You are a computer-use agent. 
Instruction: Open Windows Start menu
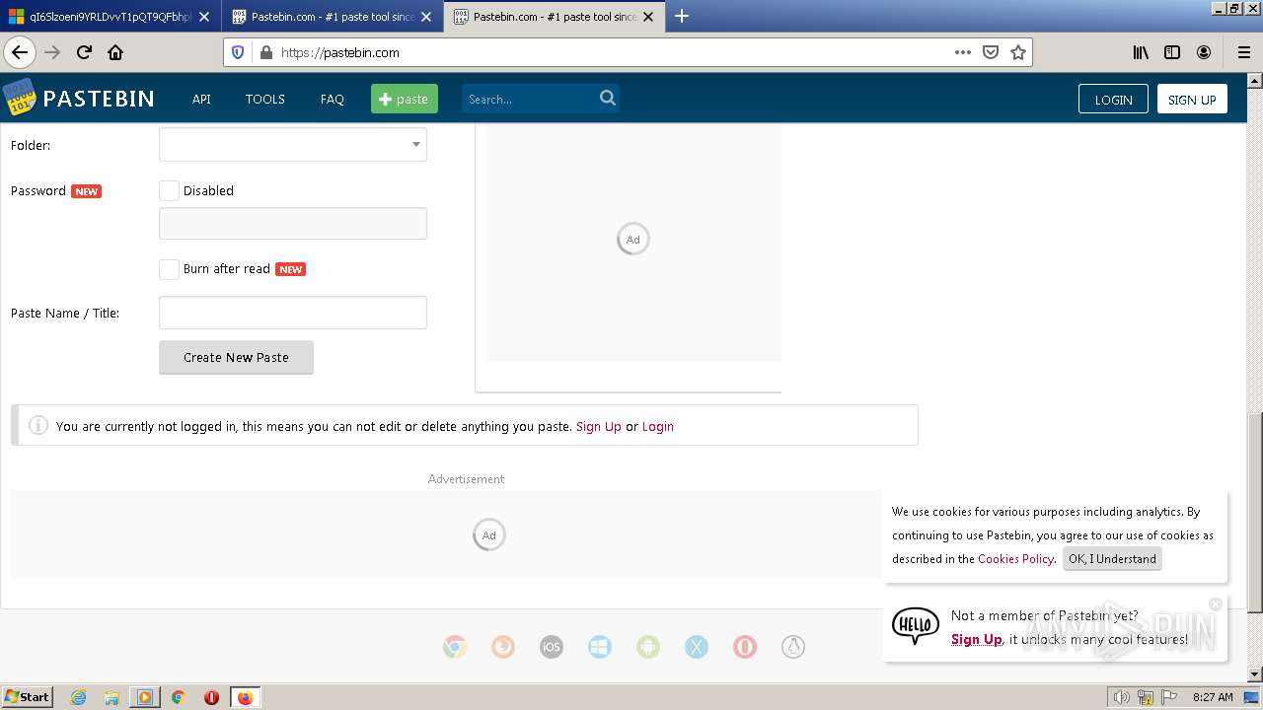28,696
